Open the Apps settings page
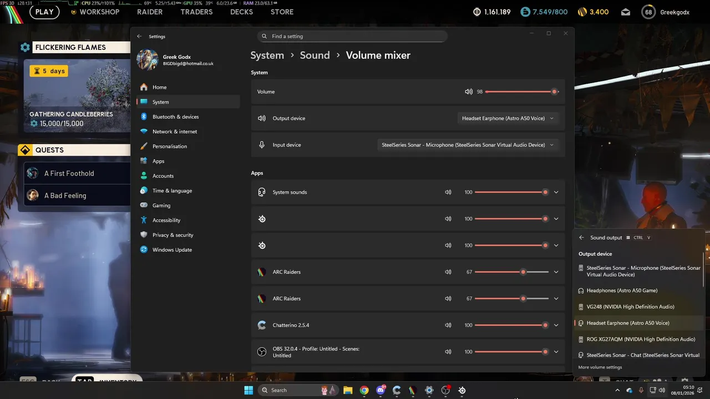 [x=188, y=161]
